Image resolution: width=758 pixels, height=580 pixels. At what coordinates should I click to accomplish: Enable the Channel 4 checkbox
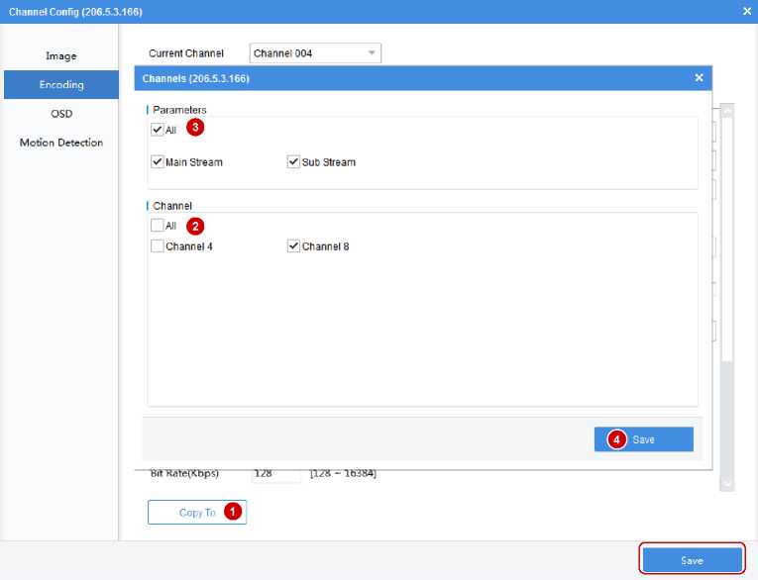click(158, 246)
